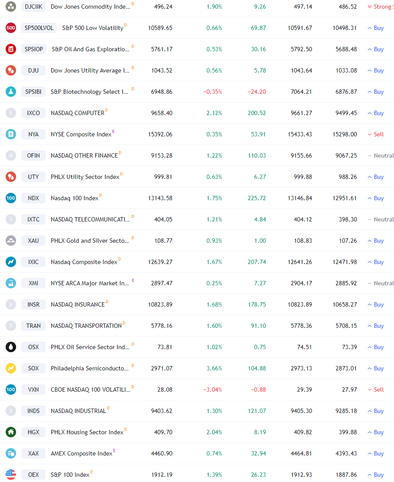Click the XAX AMEX composite logo icon
394x482 pixels.
click(x=11, y=453)
